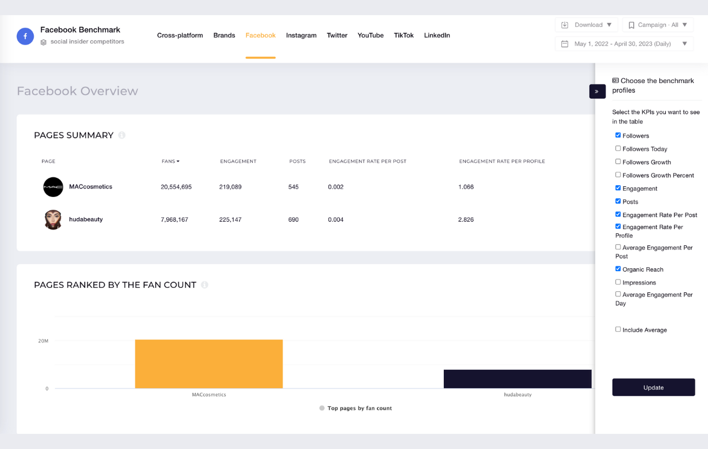The image size is (708, 449).
Task: Uncheck the Organic Reach checkbox
Action: coord(618,269)
